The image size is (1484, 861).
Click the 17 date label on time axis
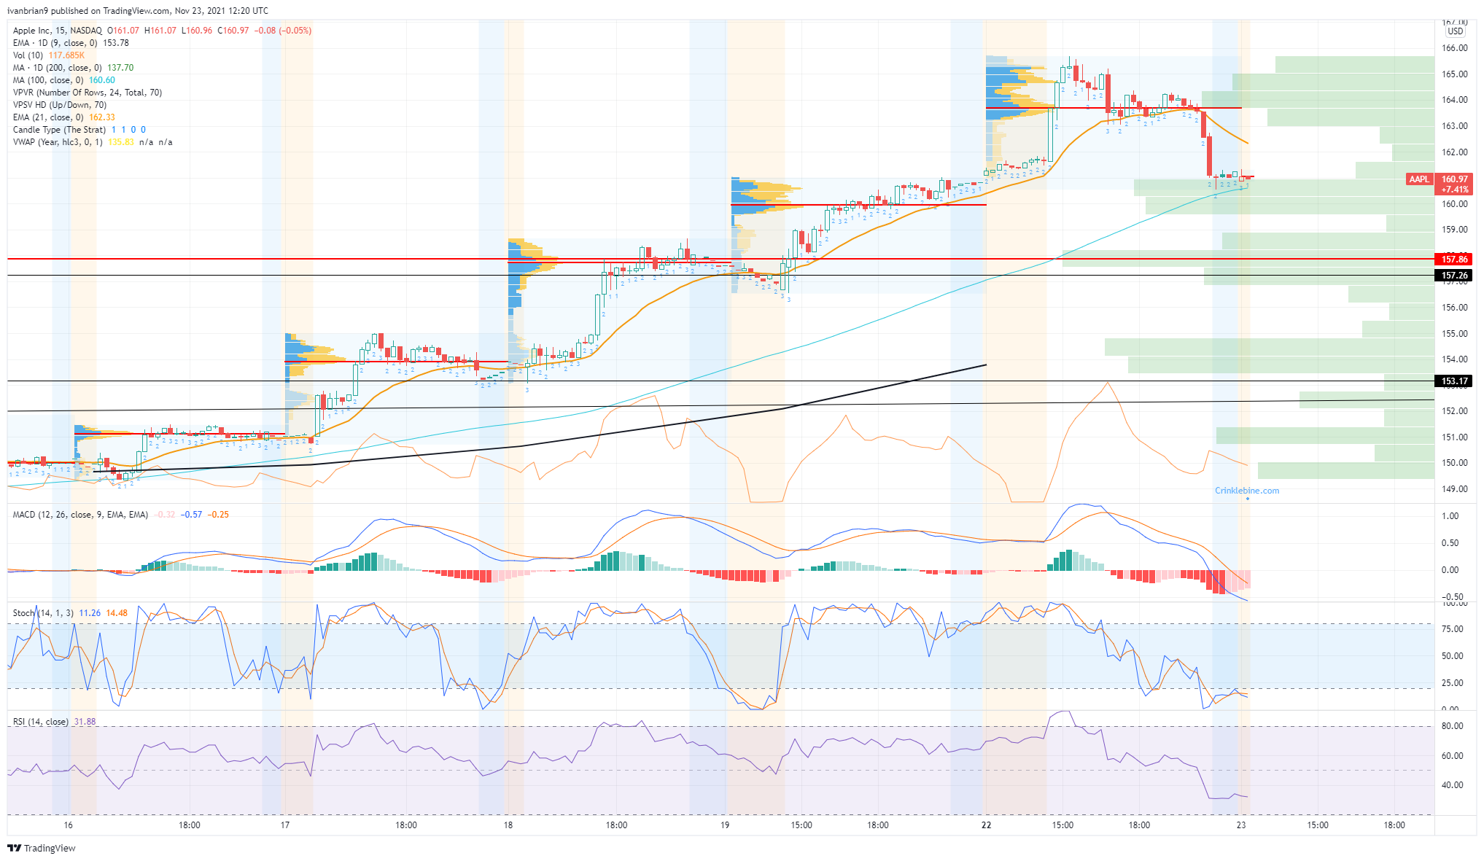285,825
